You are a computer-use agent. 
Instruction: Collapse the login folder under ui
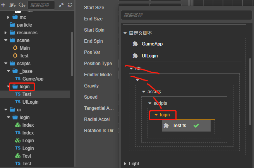tap(9, 118)
